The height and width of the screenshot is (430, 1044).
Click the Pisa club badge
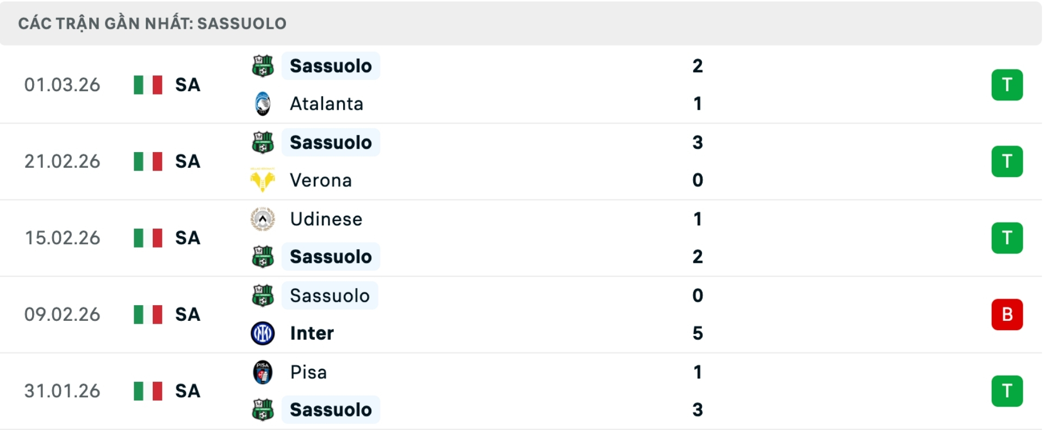coord(263,372)
